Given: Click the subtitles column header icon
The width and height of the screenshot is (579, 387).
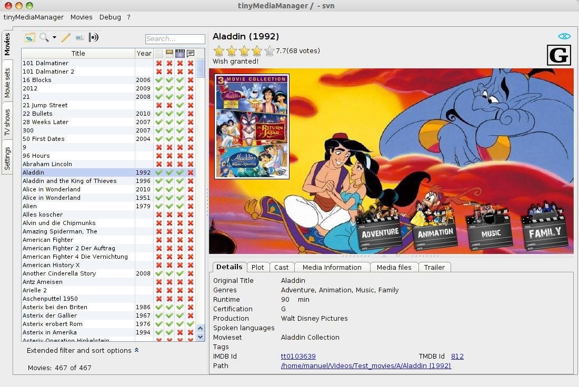Looking at the screenshot, I should (191, 54).
